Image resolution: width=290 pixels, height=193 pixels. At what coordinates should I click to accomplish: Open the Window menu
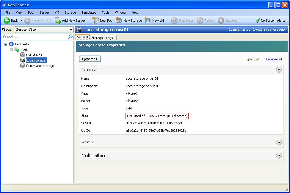tap(120, 12)
